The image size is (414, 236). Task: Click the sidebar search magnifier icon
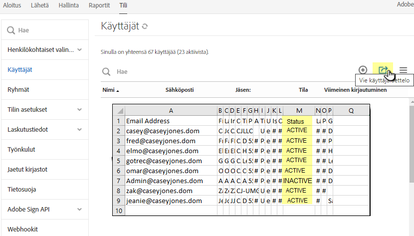(x=10, y=30)
